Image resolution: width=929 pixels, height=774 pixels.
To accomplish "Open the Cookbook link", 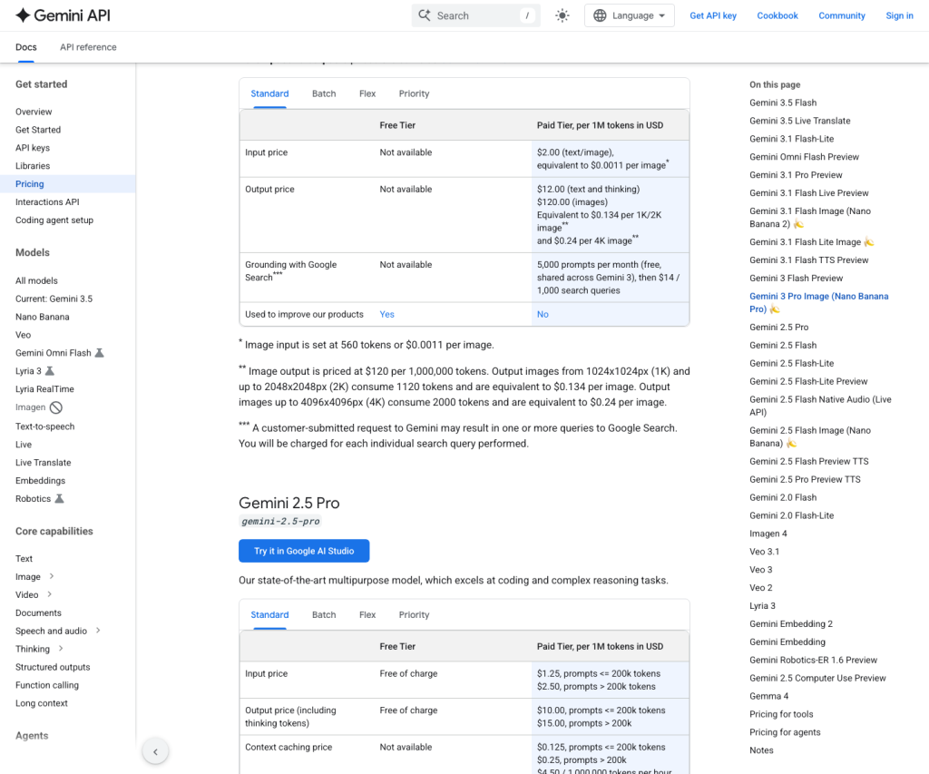I will [x=777, y=15].
